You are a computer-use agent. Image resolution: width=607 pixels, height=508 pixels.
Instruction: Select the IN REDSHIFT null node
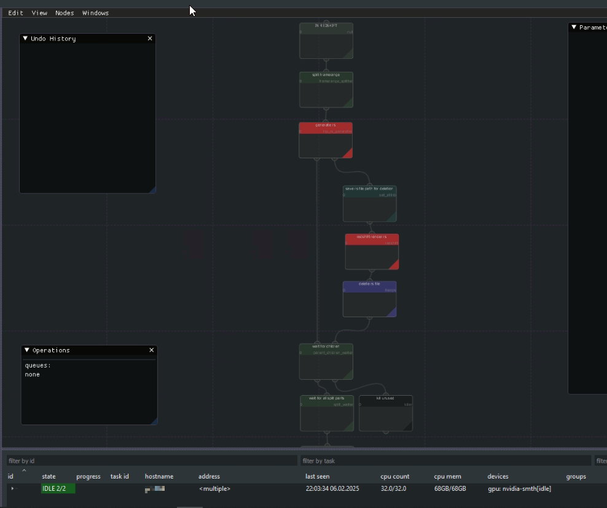pyautogui.click(x=326, y=40)
